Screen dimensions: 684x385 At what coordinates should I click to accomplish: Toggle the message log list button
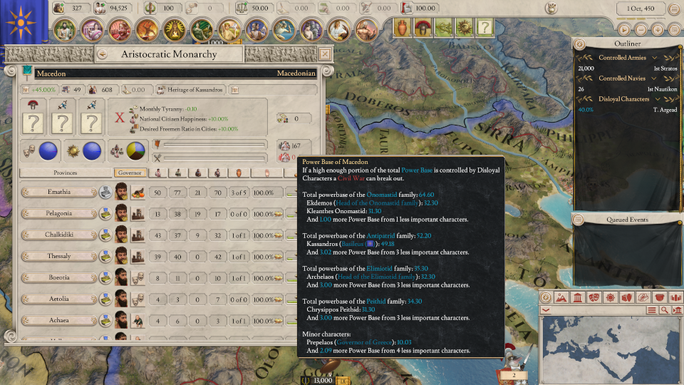(x=675, y=30)
